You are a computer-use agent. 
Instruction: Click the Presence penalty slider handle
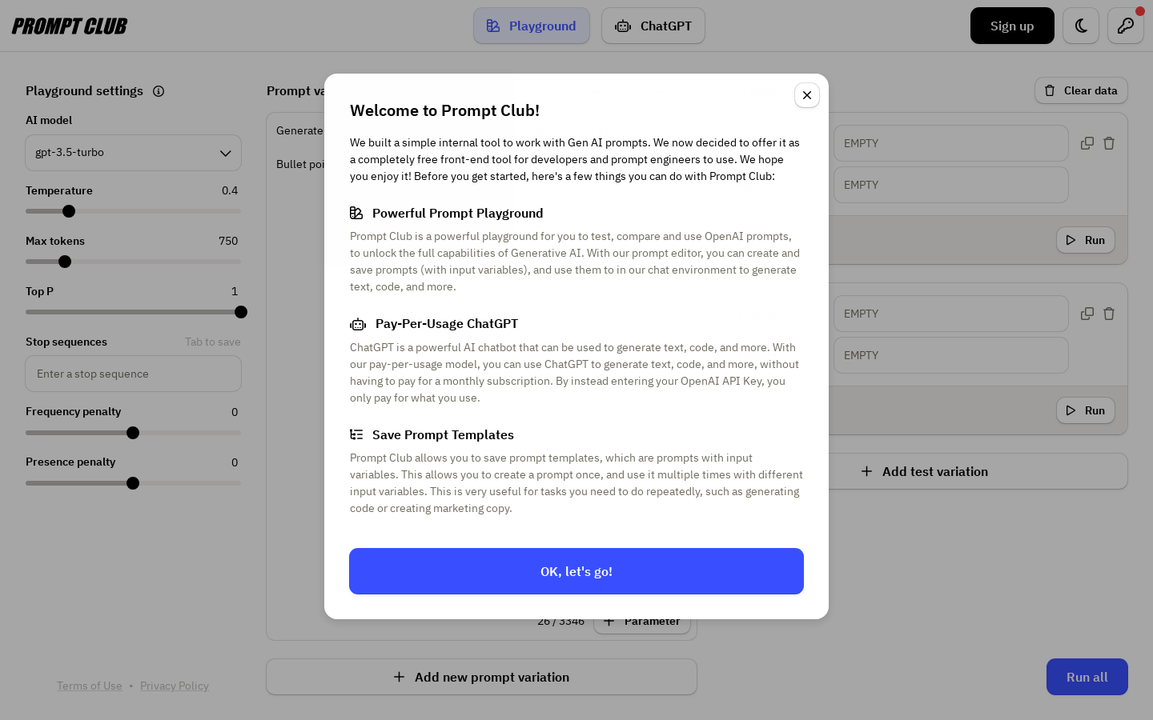click(133, 483)
